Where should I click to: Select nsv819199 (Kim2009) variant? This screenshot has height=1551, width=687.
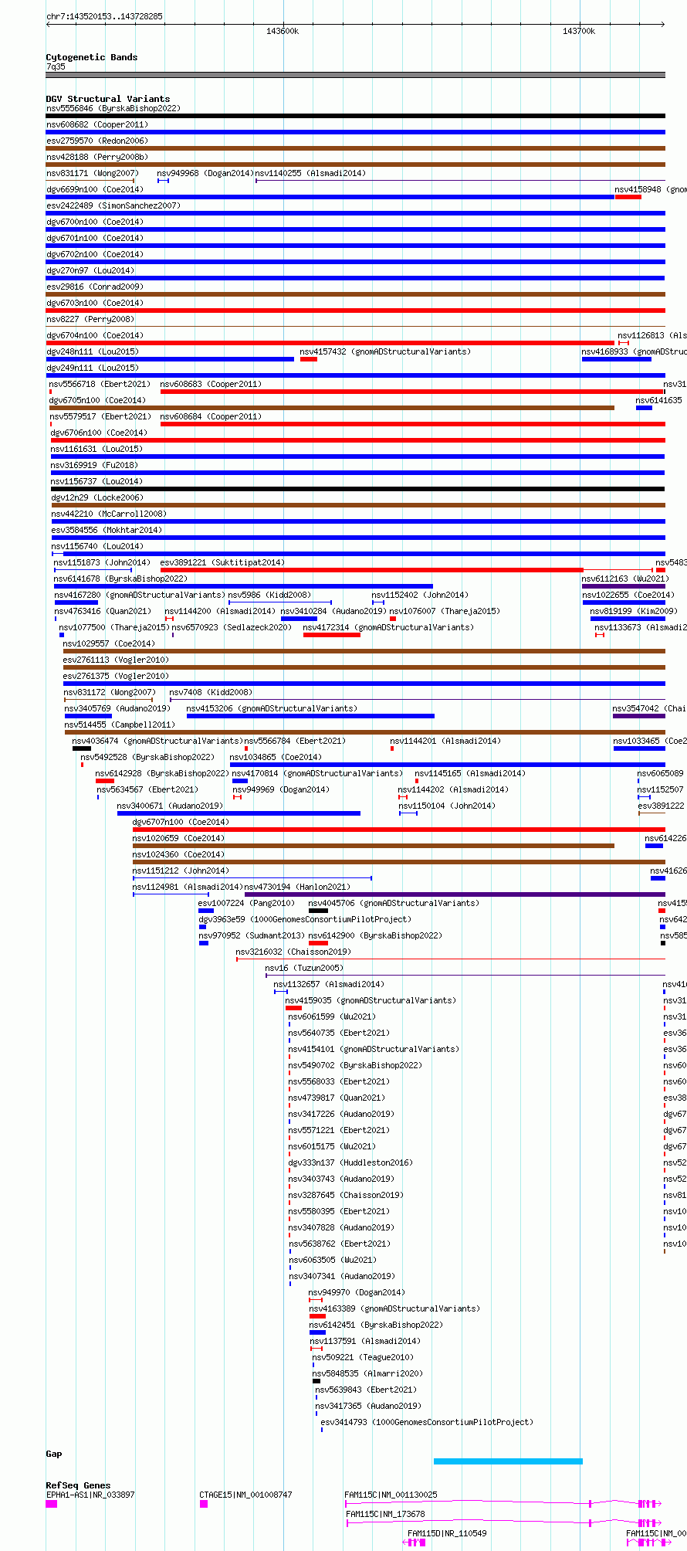(628, 619)
